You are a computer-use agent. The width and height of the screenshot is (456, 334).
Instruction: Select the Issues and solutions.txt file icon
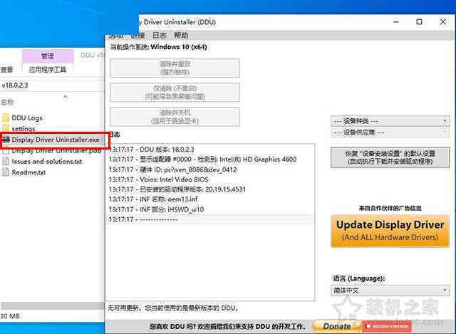[6, 162]
